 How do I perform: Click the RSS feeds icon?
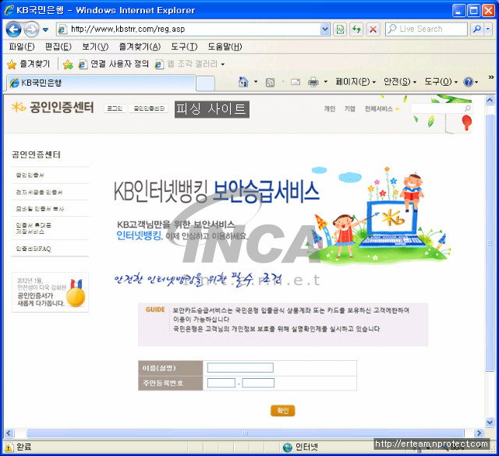[x=271, y=83]
